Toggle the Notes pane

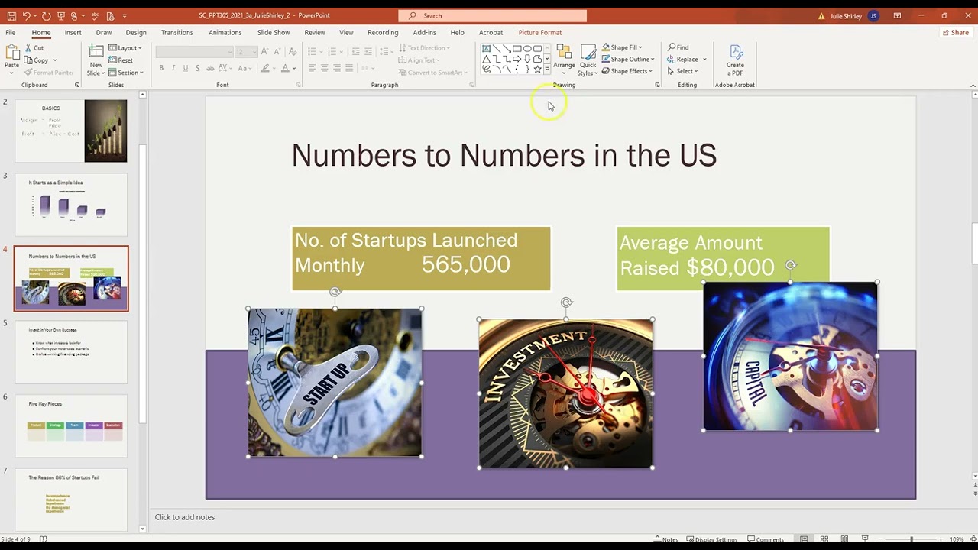coord(665,539)
